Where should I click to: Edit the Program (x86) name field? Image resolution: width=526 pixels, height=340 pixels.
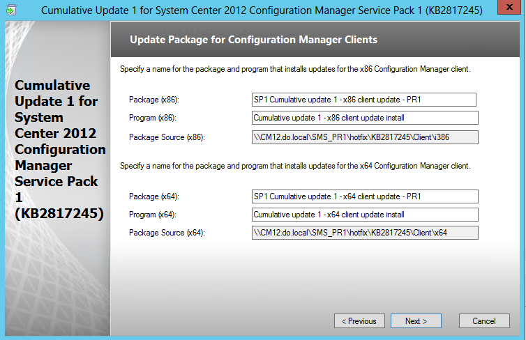(365, 118)
